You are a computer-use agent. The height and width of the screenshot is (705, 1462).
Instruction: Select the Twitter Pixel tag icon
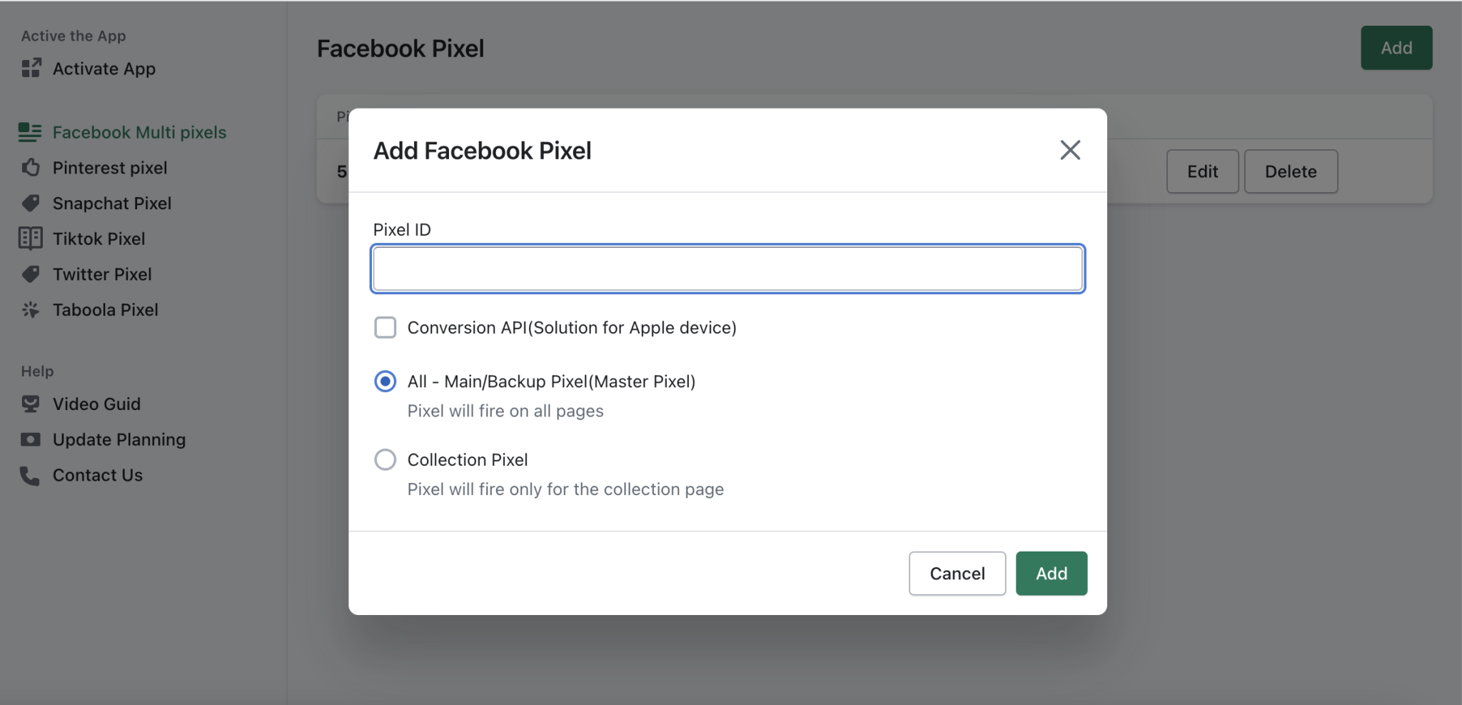(29, 274)
